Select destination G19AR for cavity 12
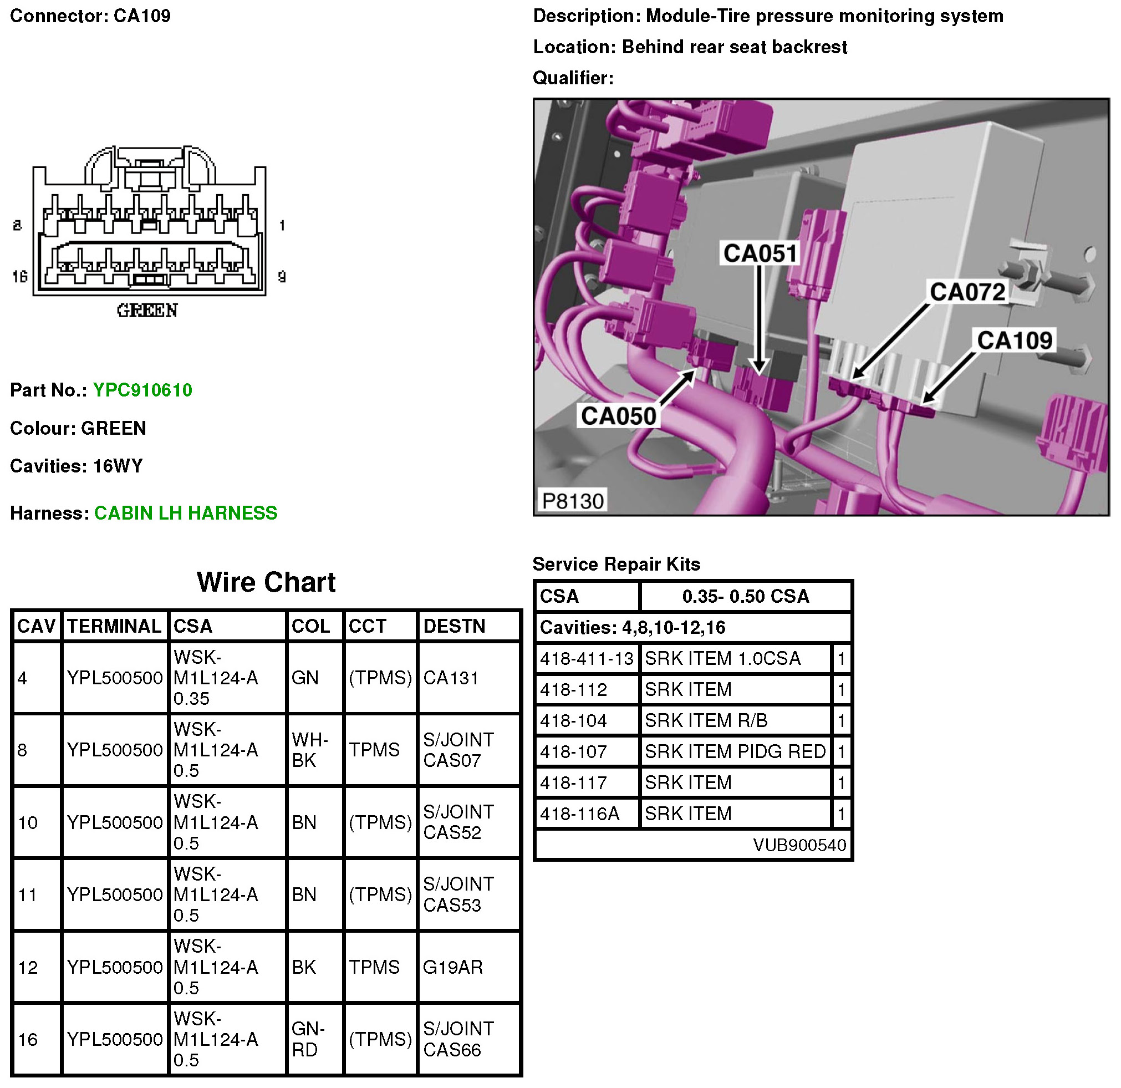1121x1088 pixels. (452, 967)
